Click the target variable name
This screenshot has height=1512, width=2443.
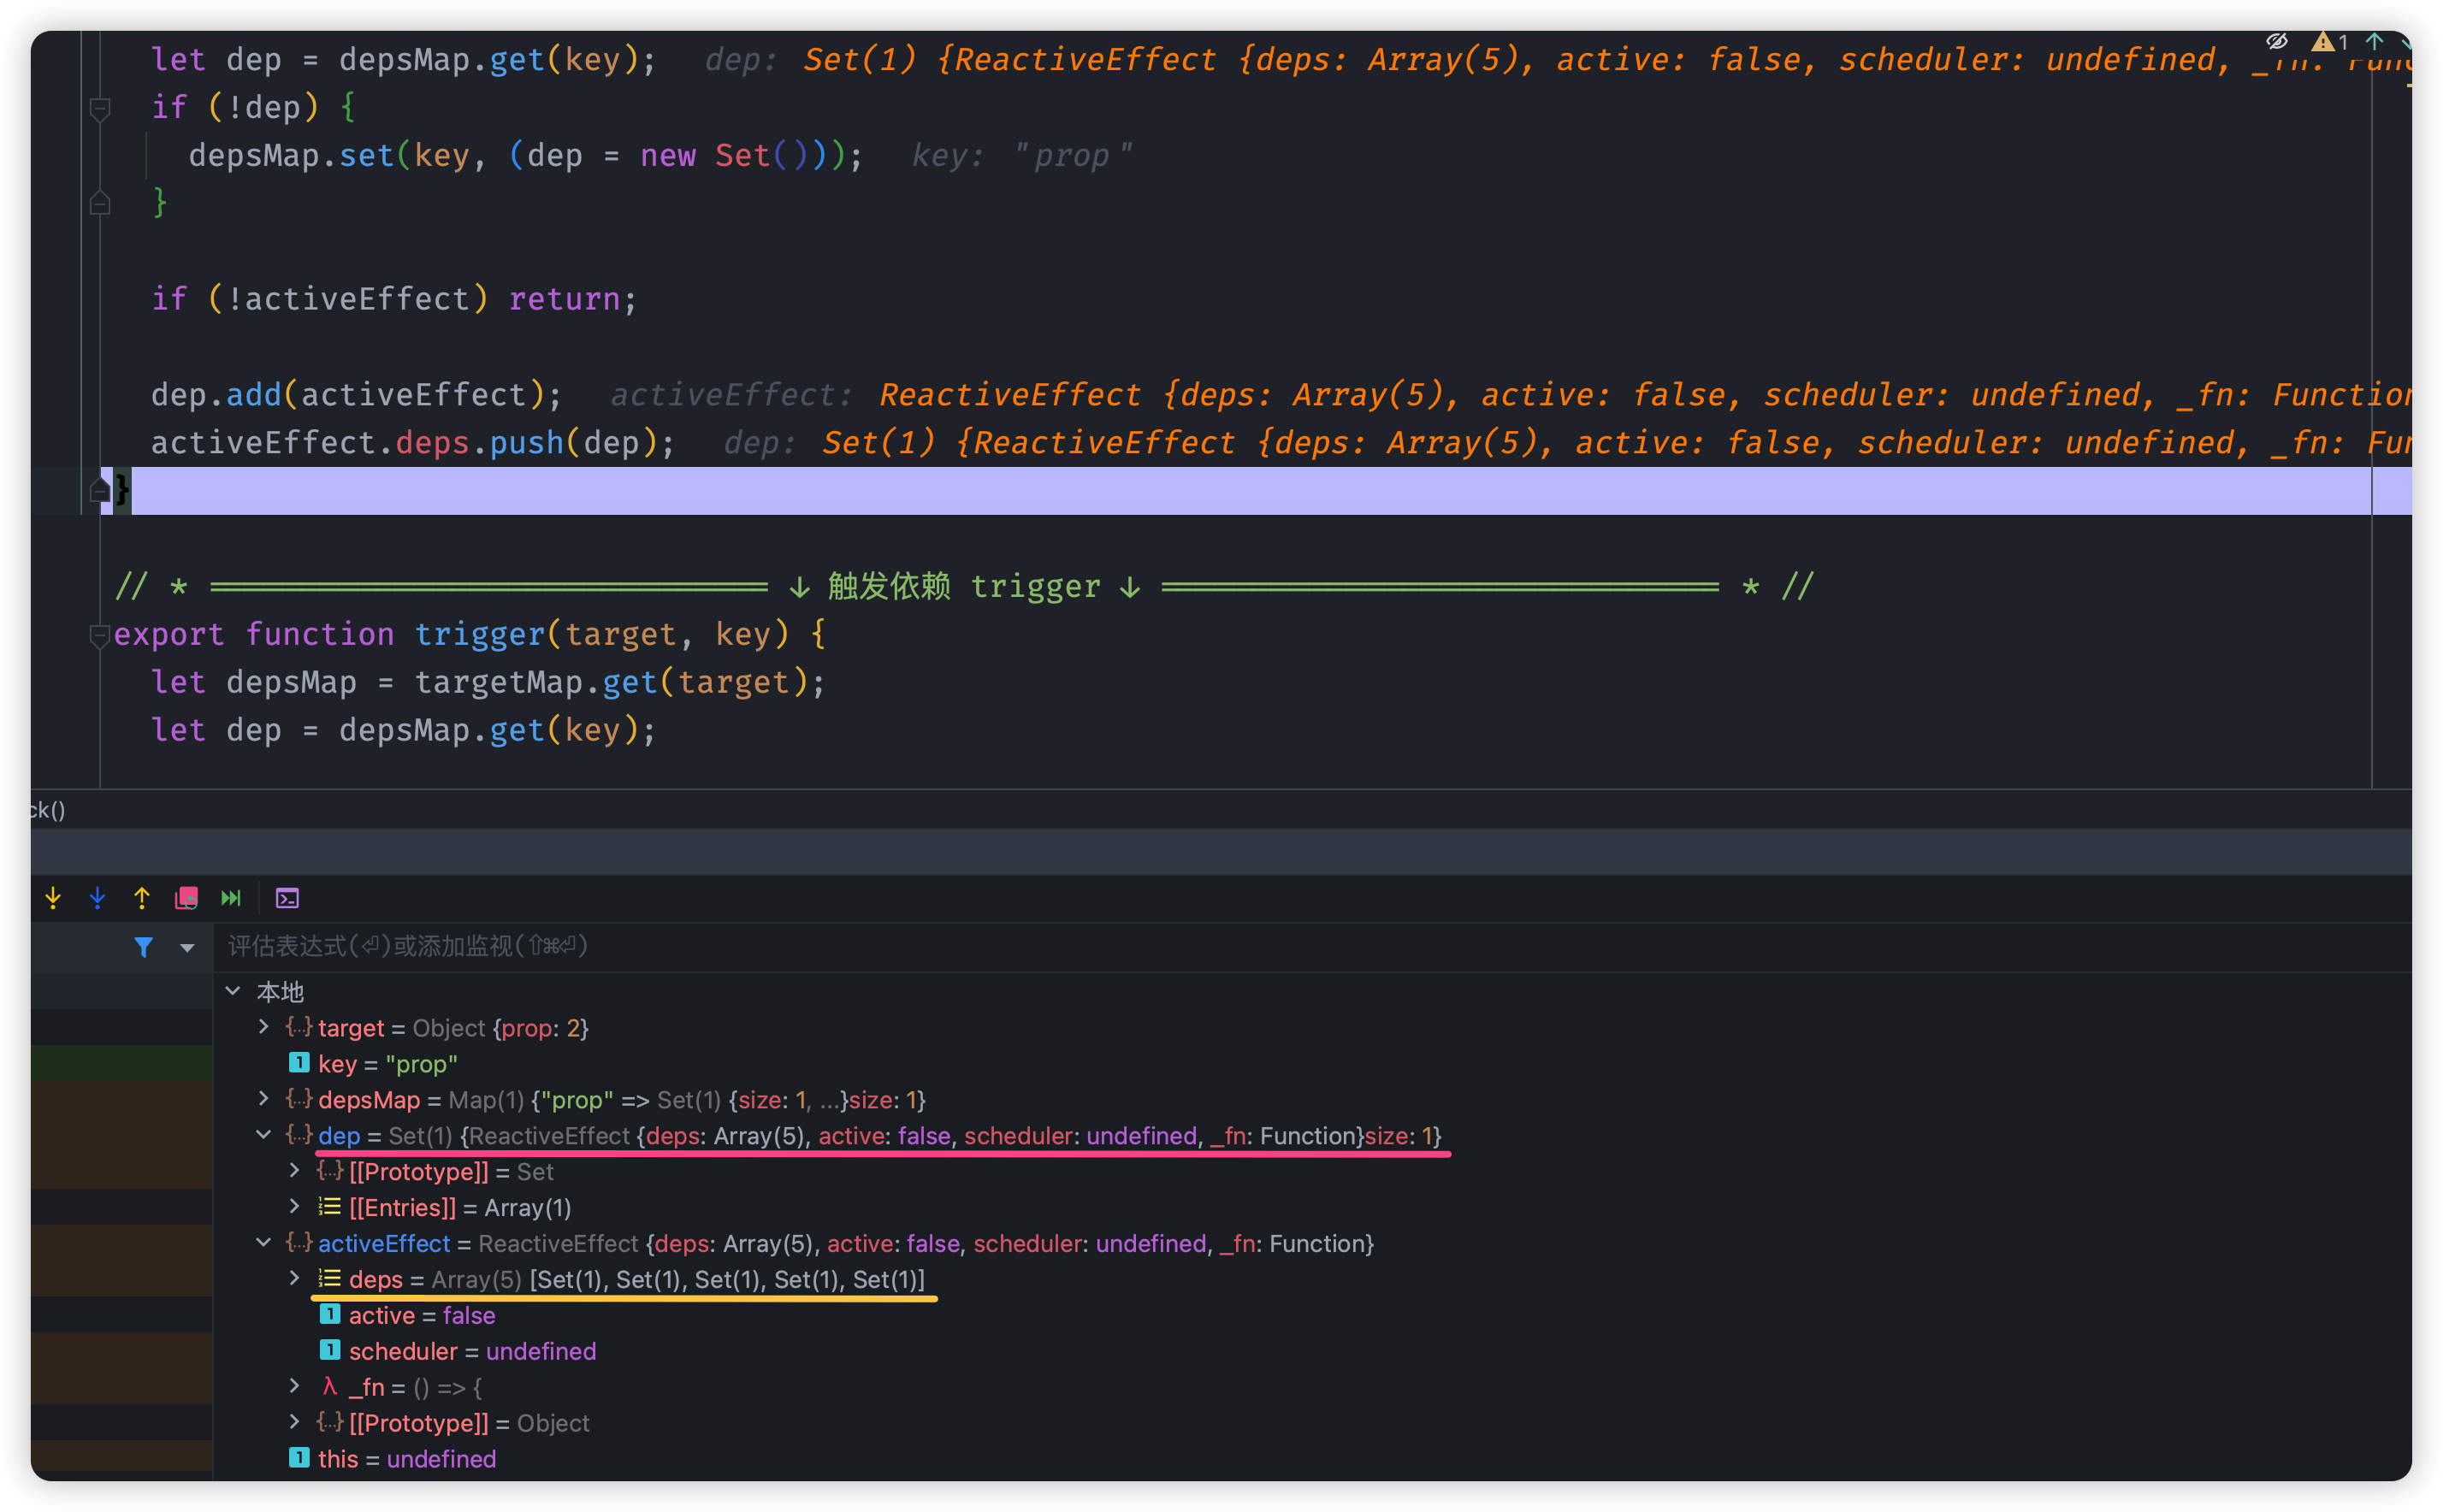point(351,1028)
